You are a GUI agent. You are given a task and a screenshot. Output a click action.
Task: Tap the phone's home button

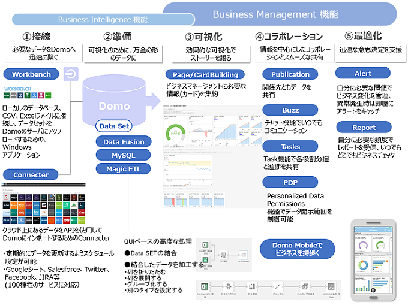(373, 297)
